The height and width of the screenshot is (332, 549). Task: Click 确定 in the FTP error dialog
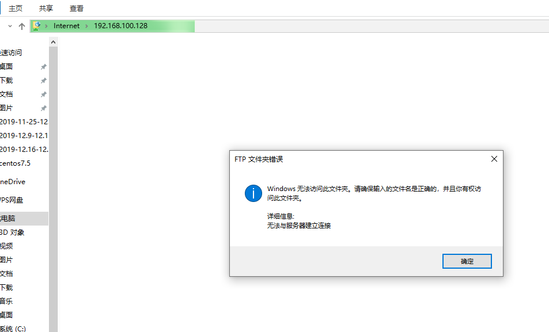point(467,261)
